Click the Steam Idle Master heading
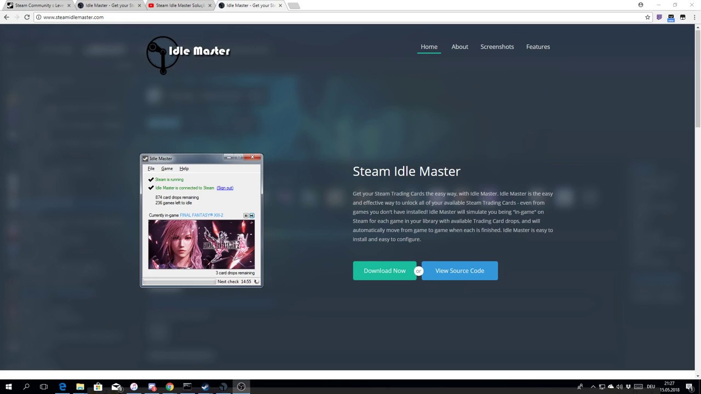Screen dimensions: 701x394 (x=406, y=171)
